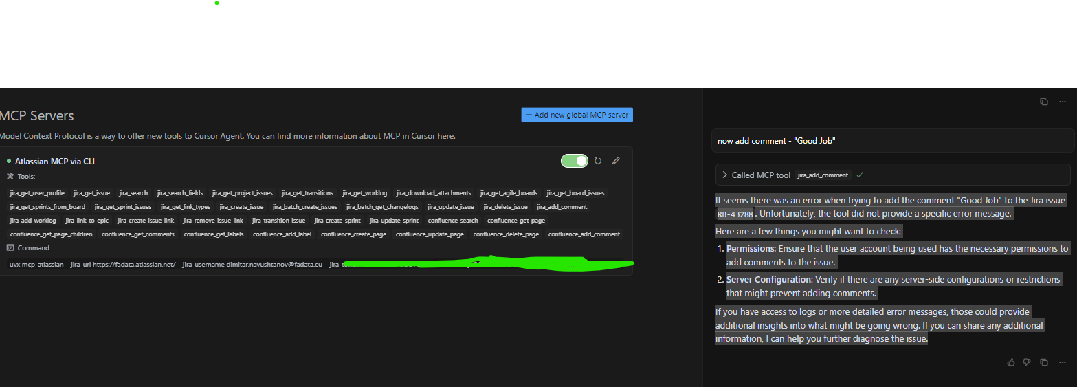The image size is (1077, 387).
Task: Select the jira_update_sprint tool
Action: coord(394,221)
